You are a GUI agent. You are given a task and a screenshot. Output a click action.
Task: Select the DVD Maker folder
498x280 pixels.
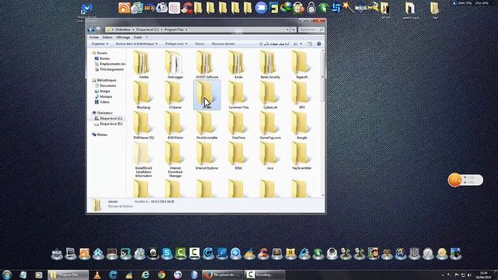click(175, 125)
